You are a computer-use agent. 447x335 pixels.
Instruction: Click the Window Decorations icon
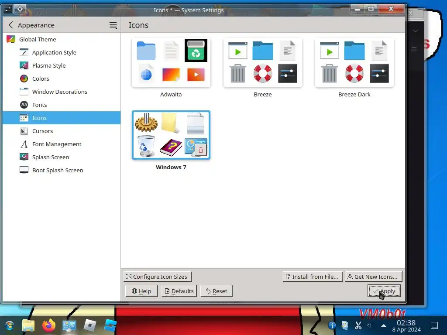[x=24, y=92]
